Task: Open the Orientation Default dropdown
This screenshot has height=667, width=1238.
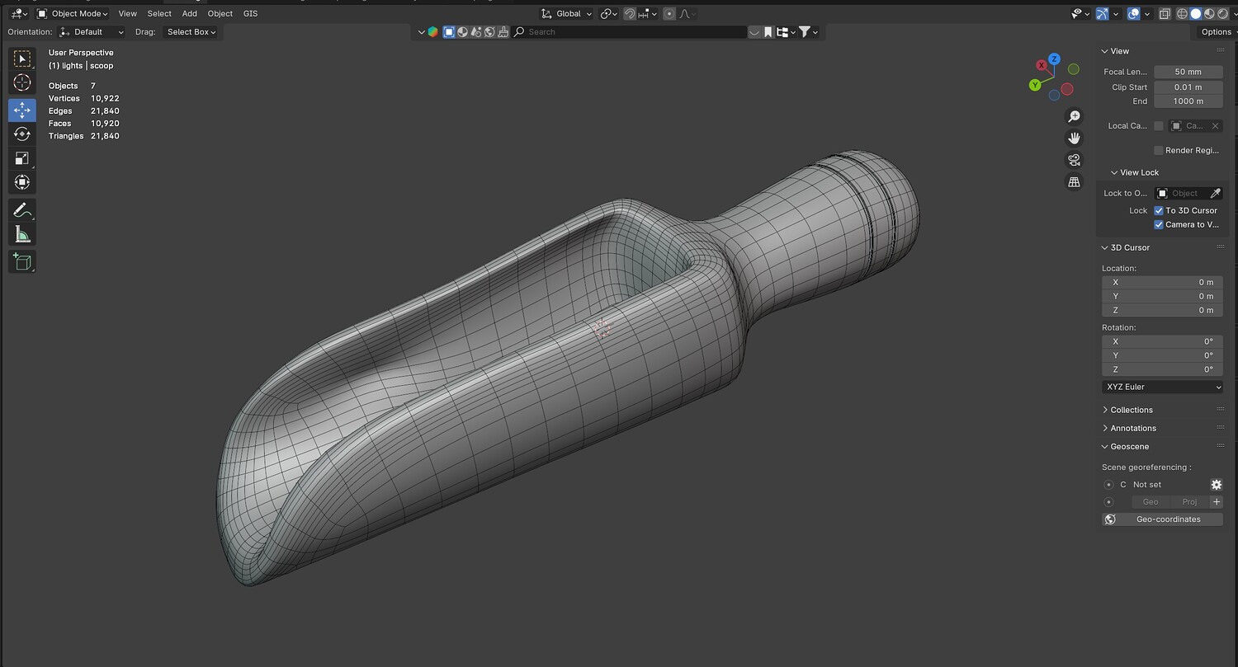Action: (92, 31)
